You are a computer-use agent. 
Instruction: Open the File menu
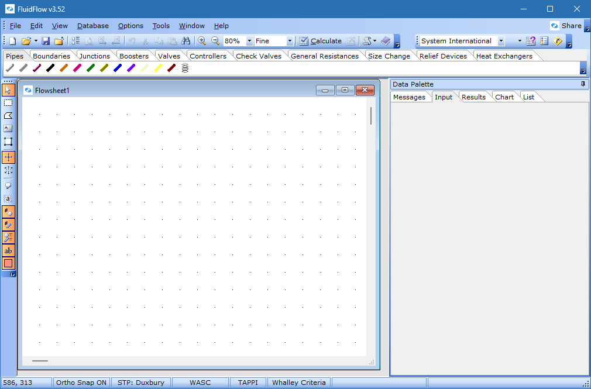[x=15, y=26]
